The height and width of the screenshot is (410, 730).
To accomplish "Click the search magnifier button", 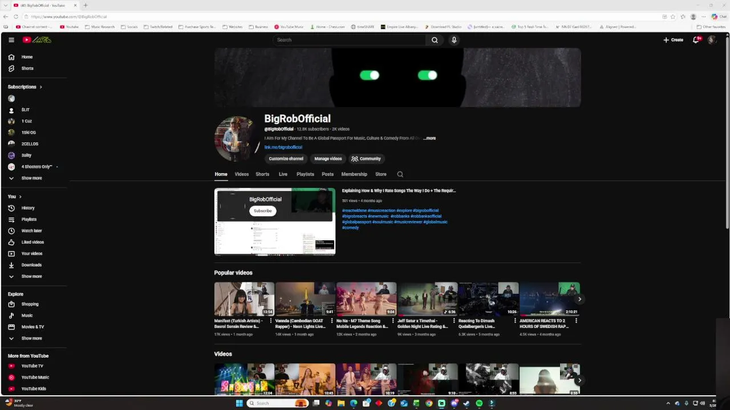I will (435, 40).
